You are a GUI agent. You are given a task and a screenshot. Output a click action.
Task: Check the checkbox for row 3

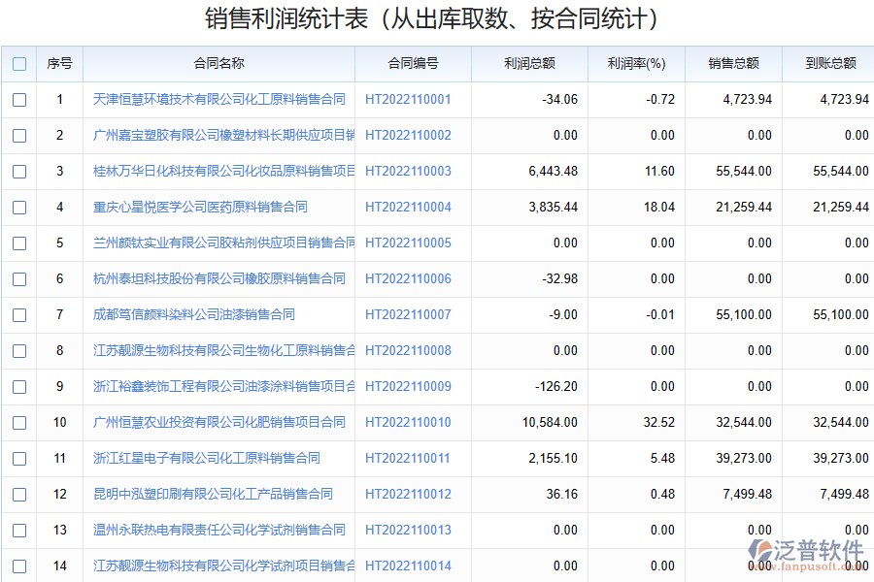(x=18, y=171)
